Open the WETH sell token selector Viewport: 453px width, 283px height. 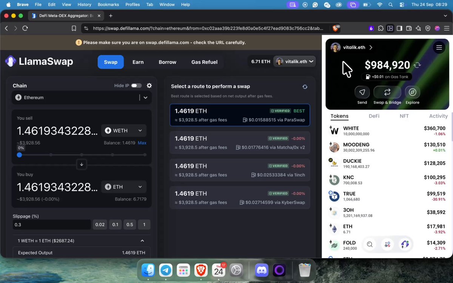(x=124, y=131)
